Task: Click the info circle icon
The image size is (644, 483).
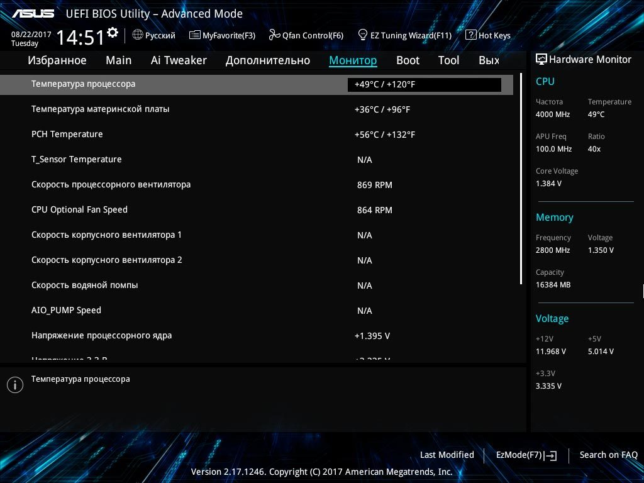Action: click(x=15, y=385)
